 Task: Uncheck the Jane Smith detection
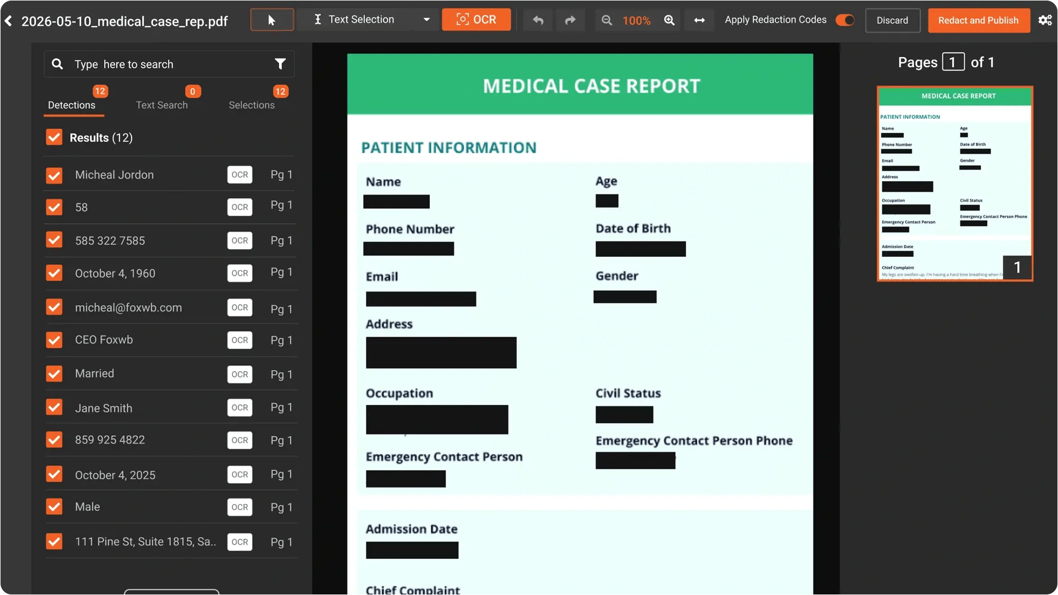(x=54, y=408)
